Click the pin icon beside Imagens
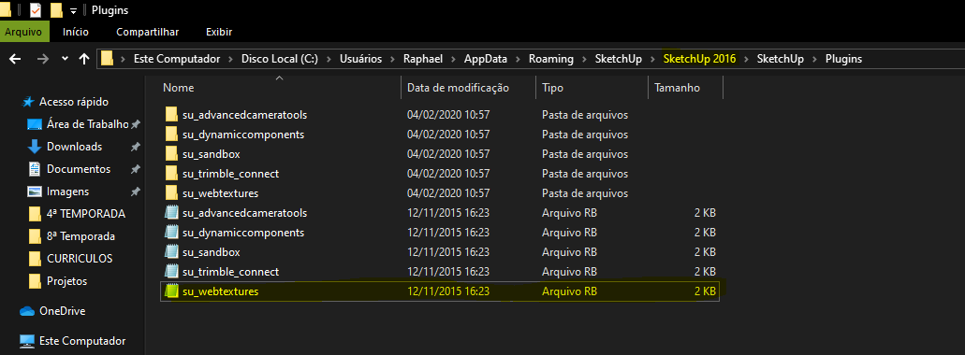 pyautogui.click(x=135, y=192)
